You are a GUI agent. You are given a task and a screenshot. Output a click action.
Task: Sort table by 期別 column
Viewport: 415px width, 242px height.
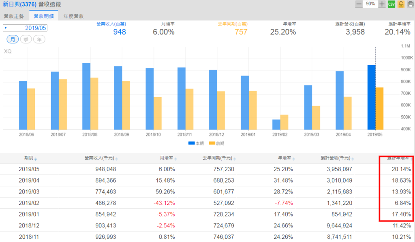(x=30, y=158)
